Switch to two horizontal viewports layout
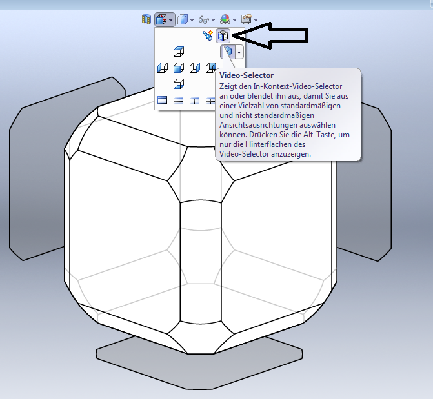Screen dimensions: 433x399 pyautogui.click(x=178, y=101)
